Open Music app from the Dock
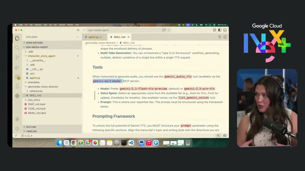Viewport: 305px width, 171px height. [x=149, y=143]
